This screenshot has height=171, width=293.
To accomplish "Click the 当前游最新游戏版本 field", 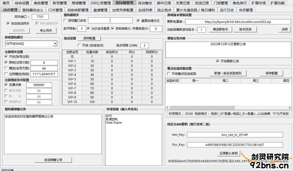I will pyautogui.click(x=201, y=30).
